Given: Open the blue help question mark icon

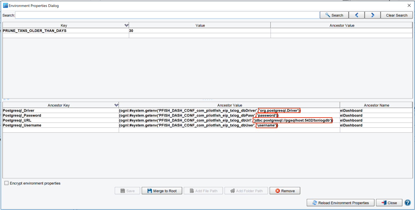Looking at the screenshot, I should [x=407, y=203].
